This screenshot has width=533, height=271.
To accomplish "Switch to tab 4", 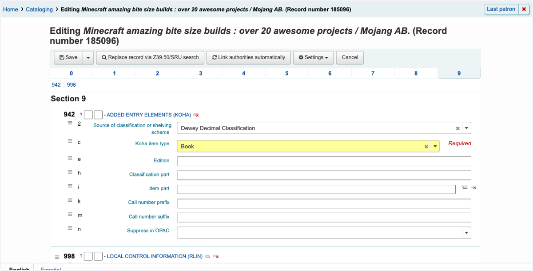I will (244, 73).
